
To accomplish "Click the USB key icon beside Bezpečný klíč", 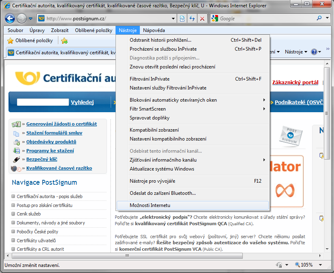I will (16, 159).
